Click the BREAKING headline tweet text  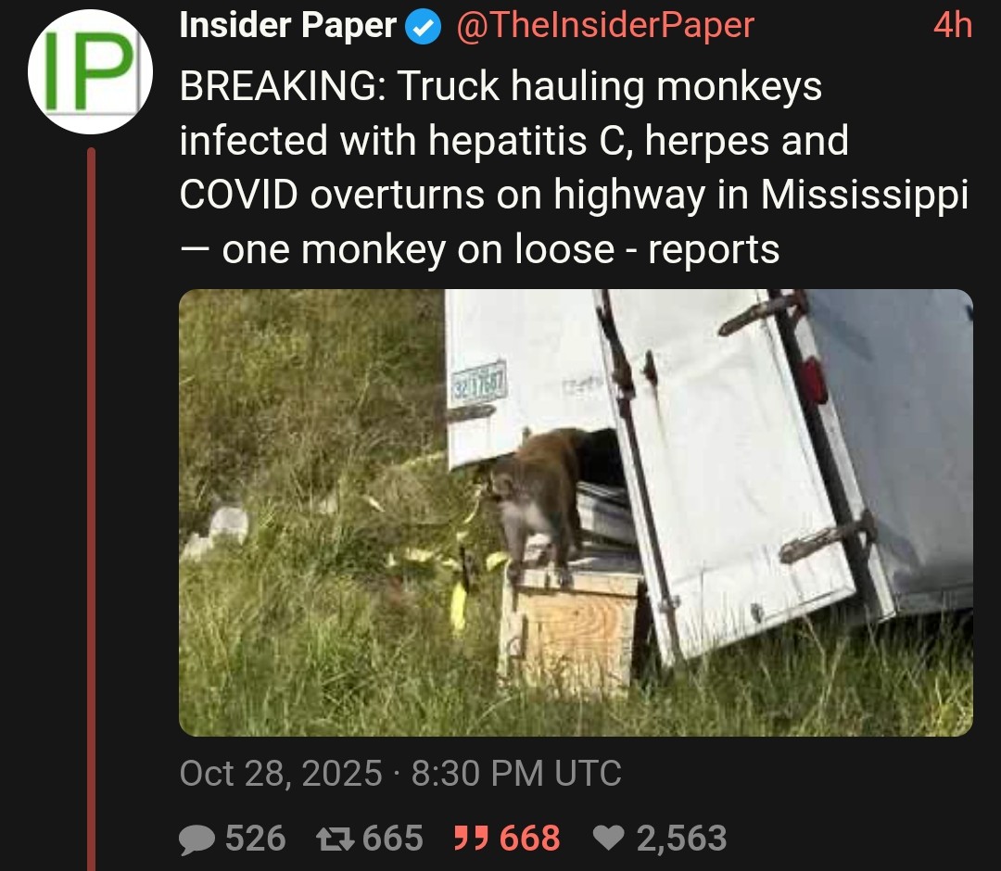tap(575, 167)
